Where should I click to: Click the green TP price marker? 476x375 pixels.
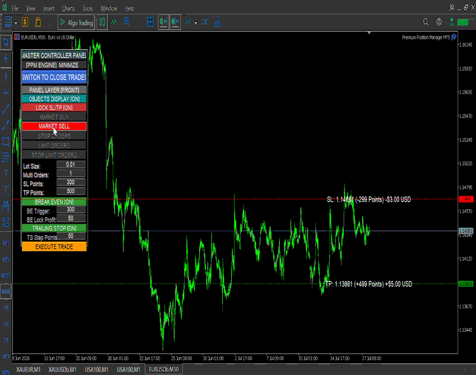[x=466, y=284]
